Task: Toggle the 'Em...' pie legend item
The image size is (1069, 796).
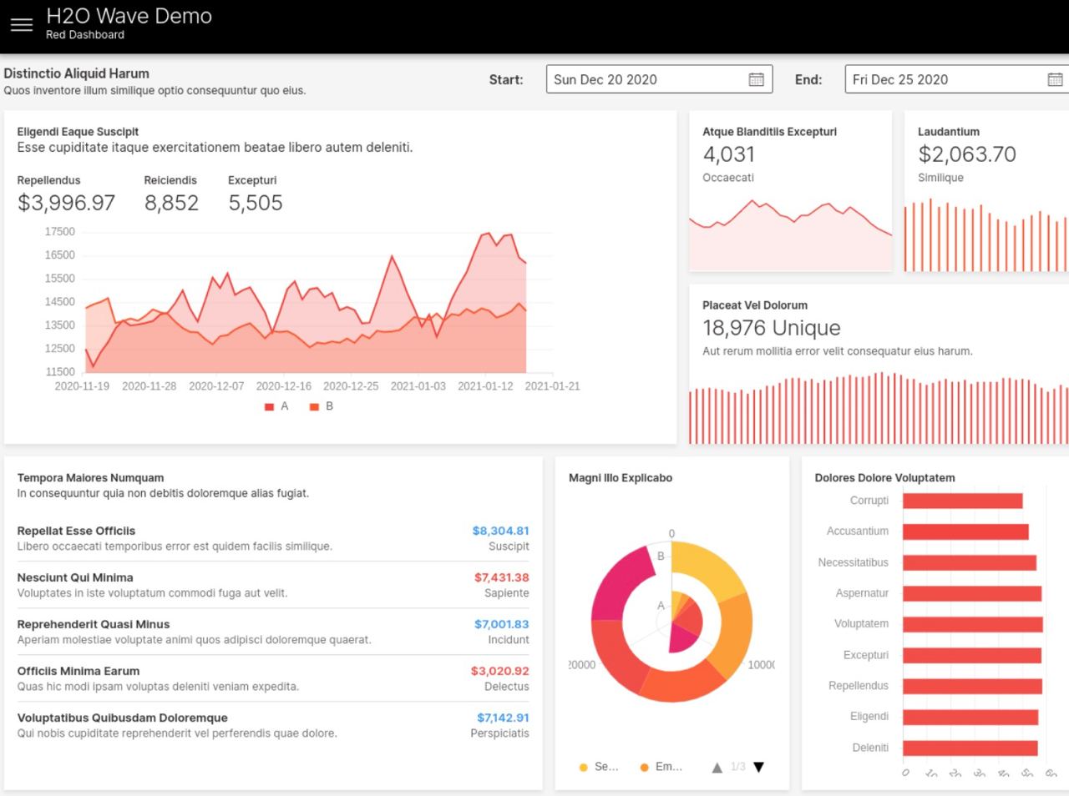Action: pyautogui.click(x=661, y=767)
